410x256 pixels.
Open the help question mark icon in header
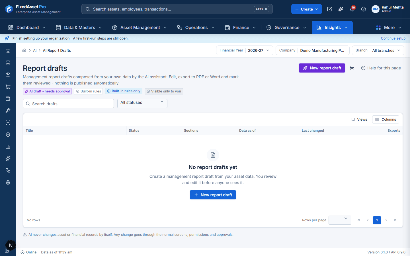[x=364, y=9]
